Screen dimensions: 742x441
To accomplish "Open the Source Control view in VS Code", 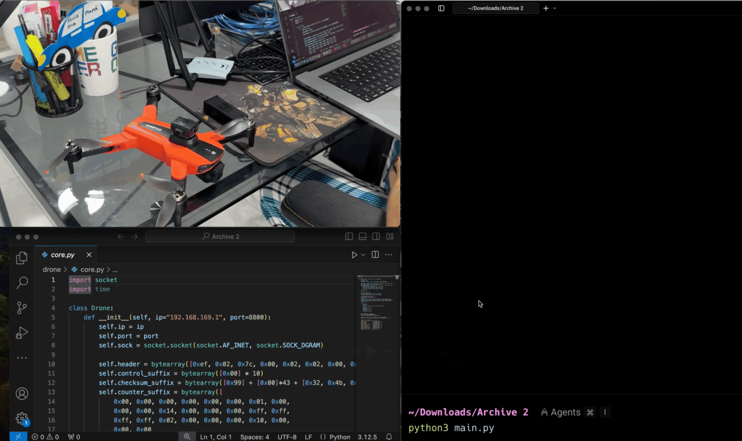I will click(22, 307).
